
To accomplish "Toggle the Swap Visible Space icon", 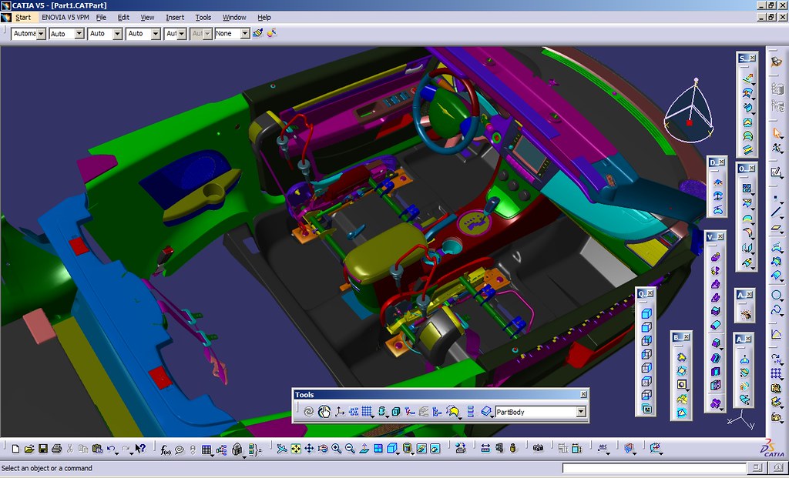I will pos(435,448).
